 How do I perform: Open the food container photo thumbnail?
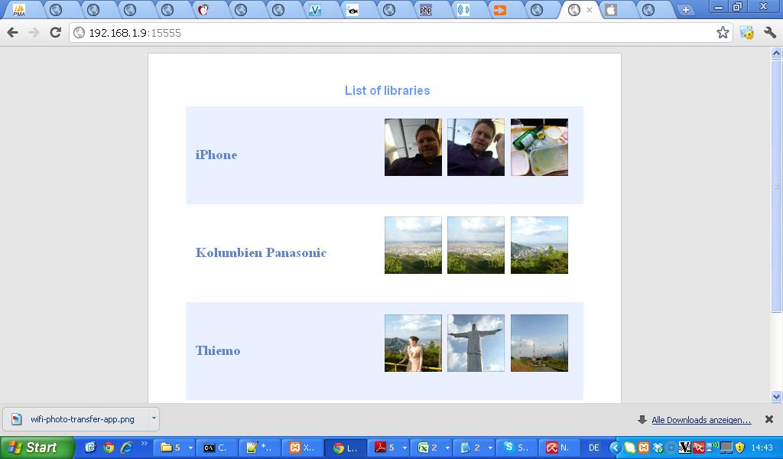click(x=539, y=147)
